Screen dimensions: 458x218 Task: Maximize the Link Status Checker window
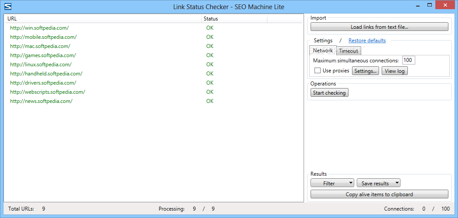pos(429,5)
